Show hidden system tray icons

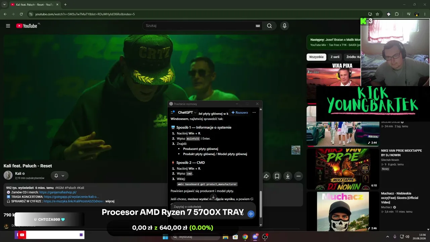[387, 237]
